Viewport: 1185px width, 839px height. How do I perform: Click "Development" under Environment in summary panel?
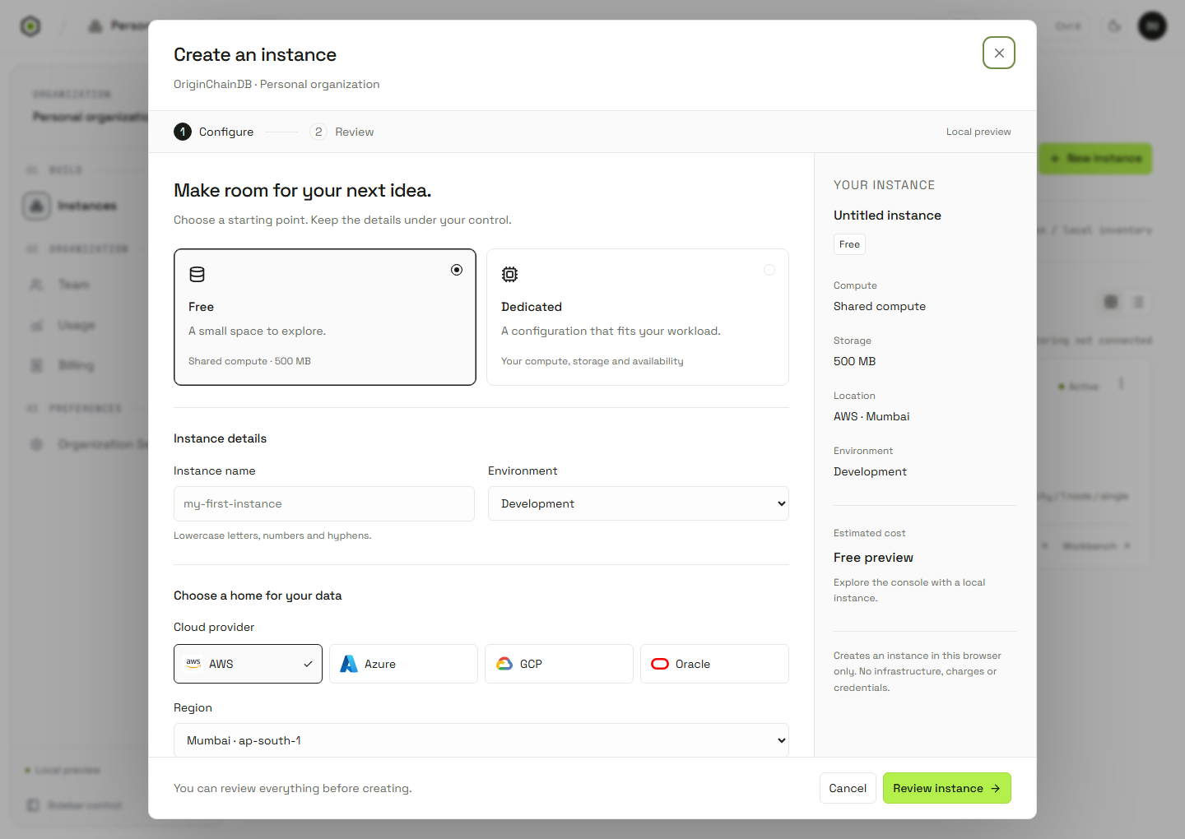point(870,471)
